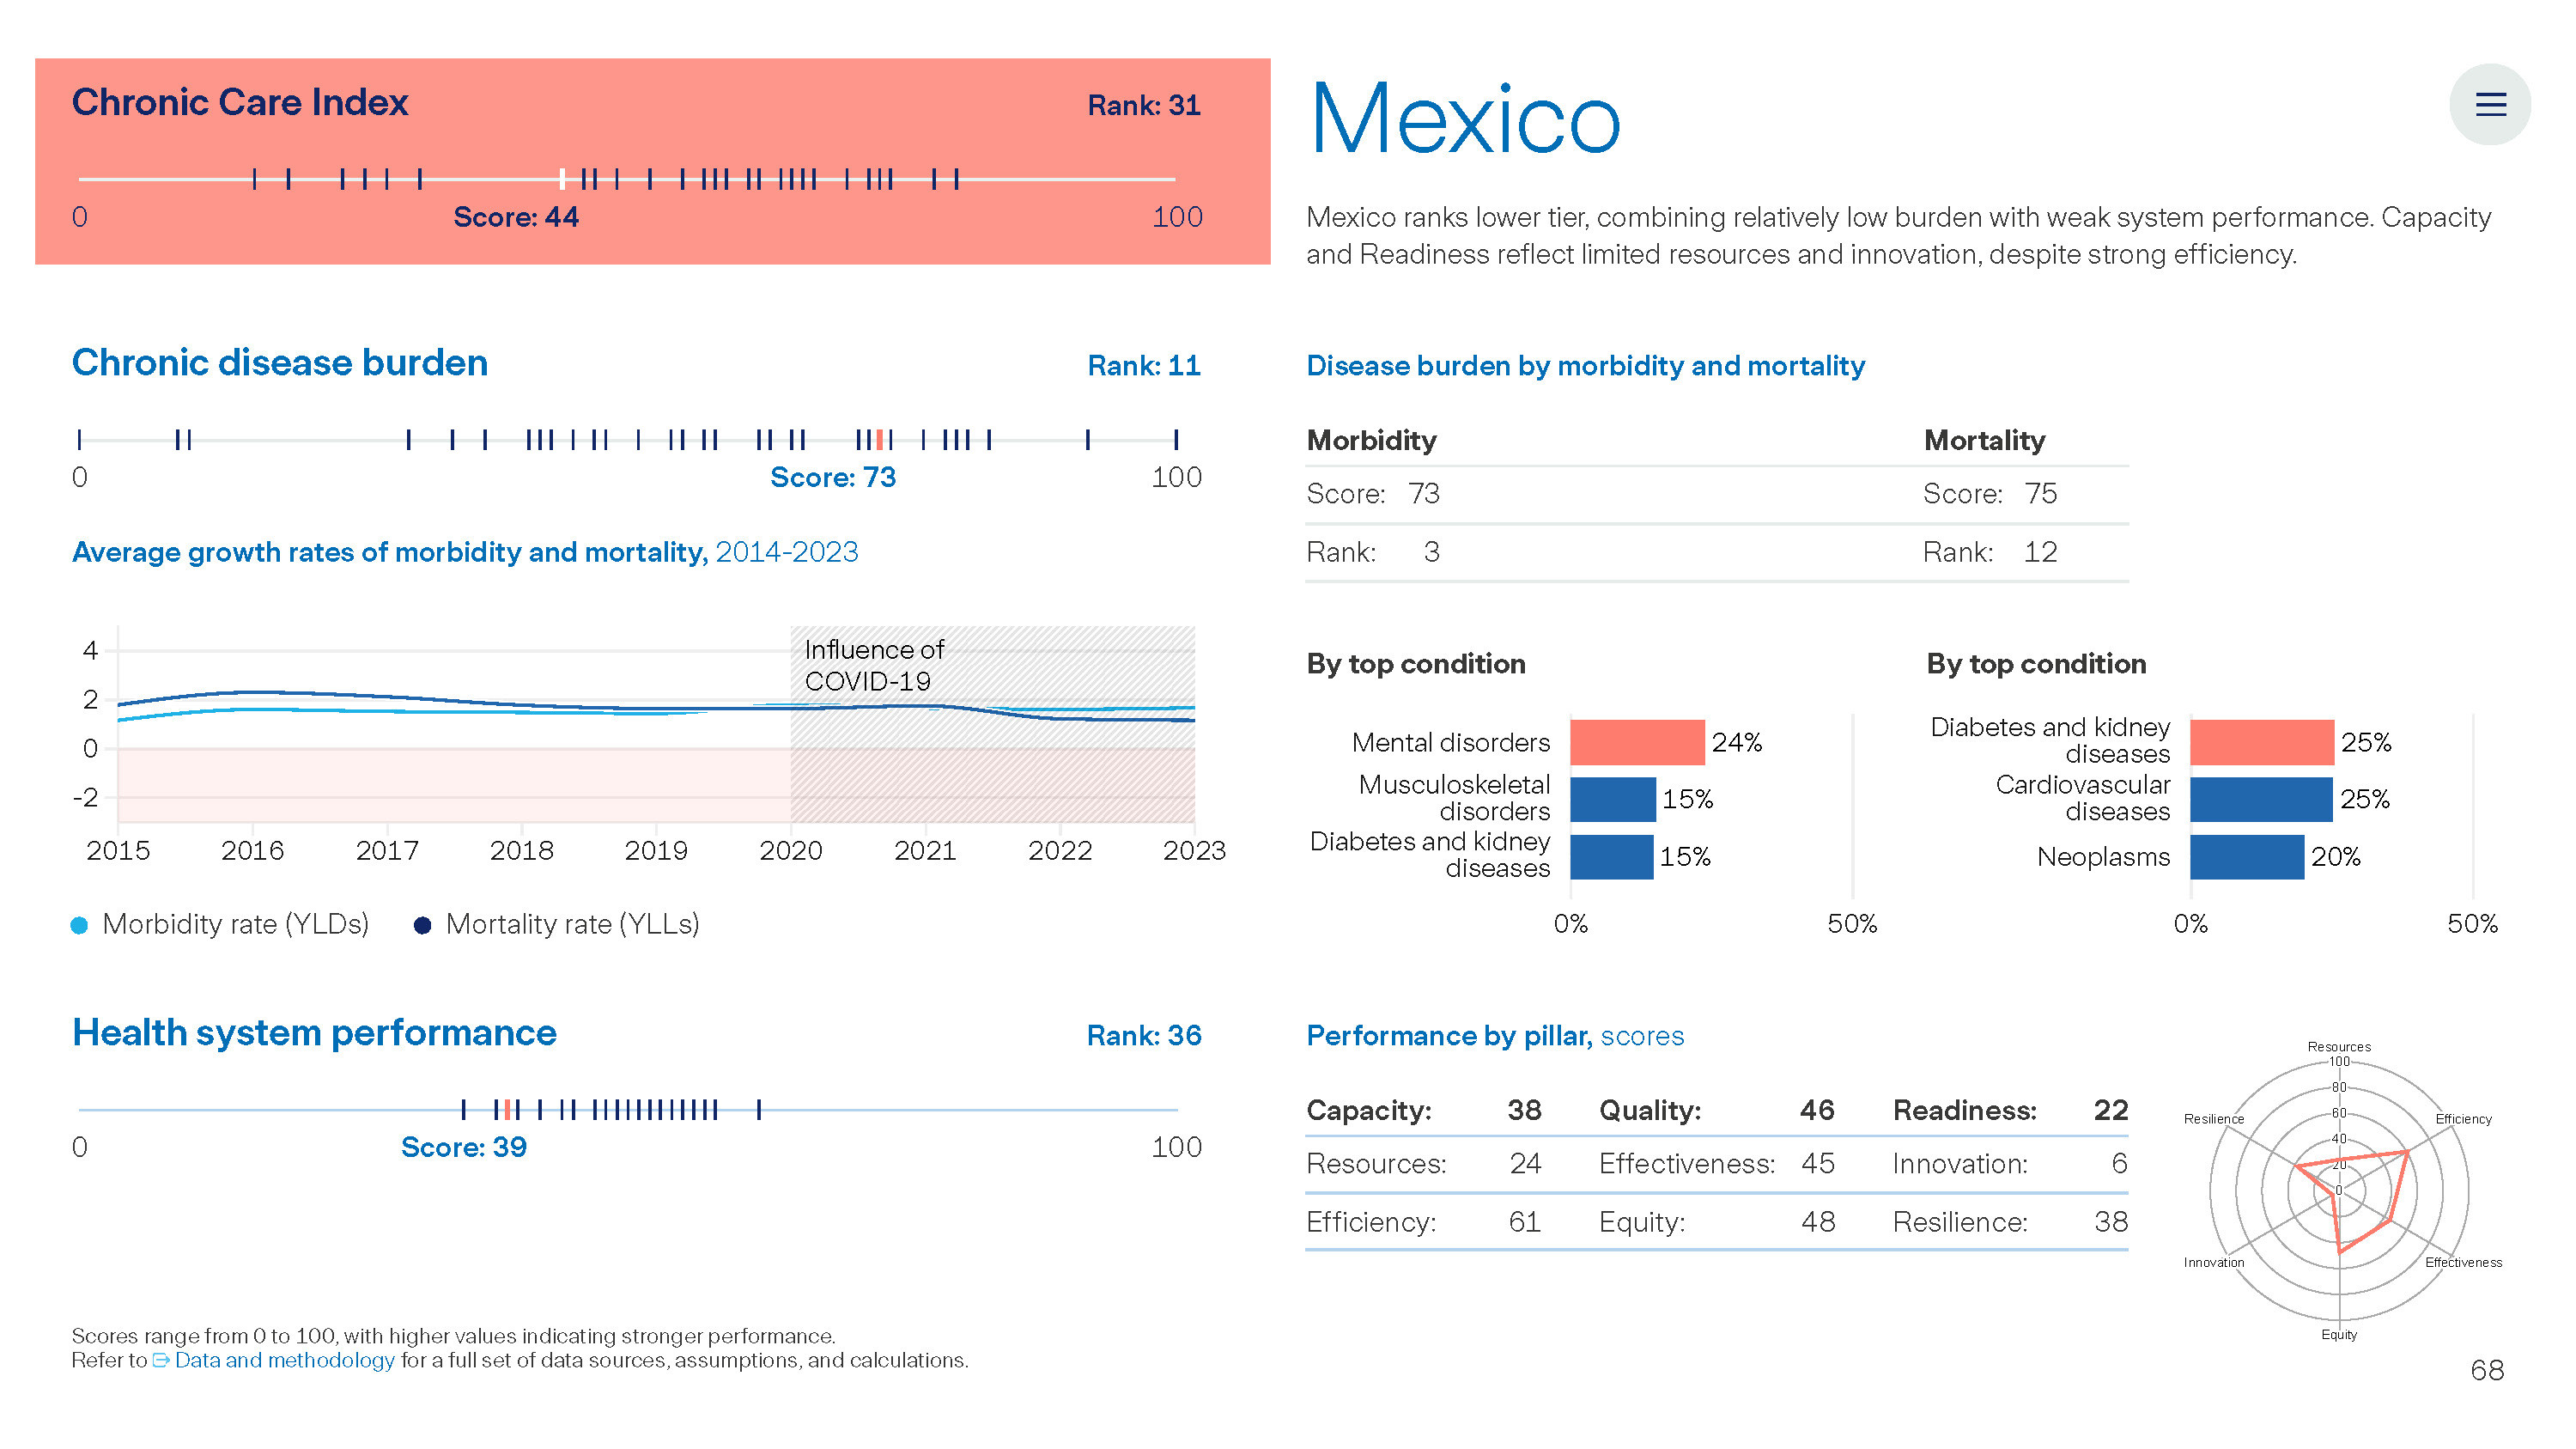The height and width of the screenshot is (1449, 2576).
Task: Click the Health system performance heading
Action: (x=314, y=1032)
